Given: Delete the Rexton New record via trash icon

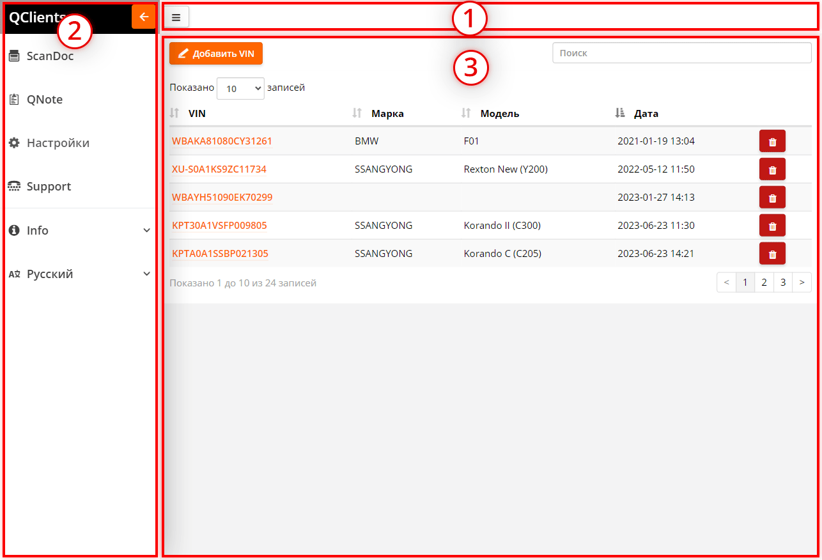Looking at the screenshot, I should coord(772,169).
